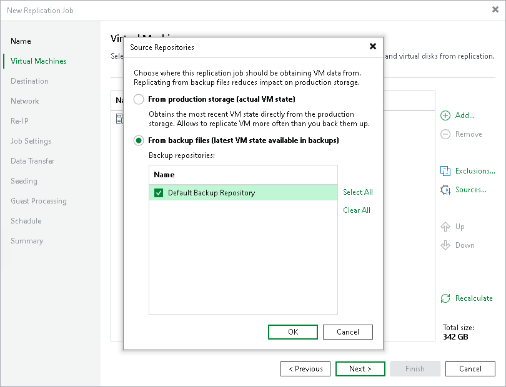The width and height of the screenshot is (506, 387).
Task: Open the Destination wizard step
Action: [x=29, y=81]
